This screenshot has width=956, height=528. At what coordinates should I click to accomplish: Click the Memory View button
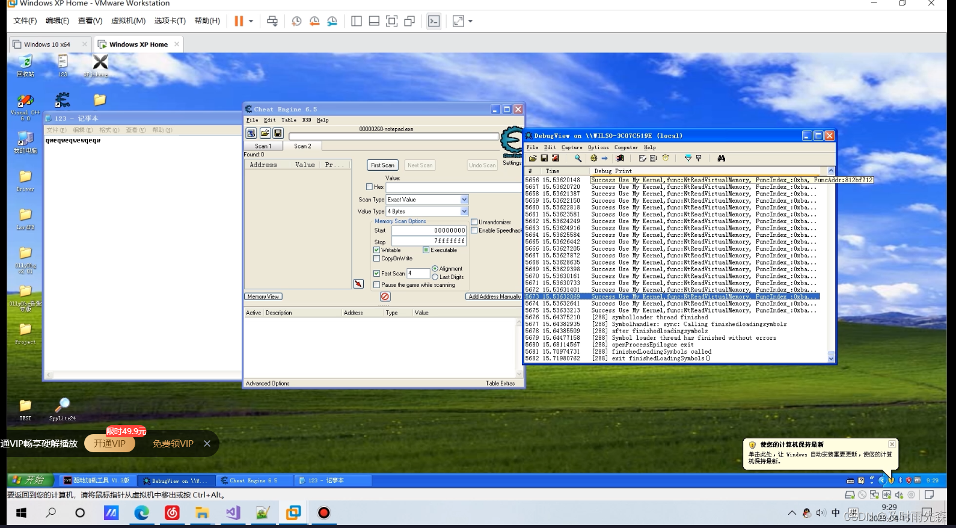[x=263, y=296]
